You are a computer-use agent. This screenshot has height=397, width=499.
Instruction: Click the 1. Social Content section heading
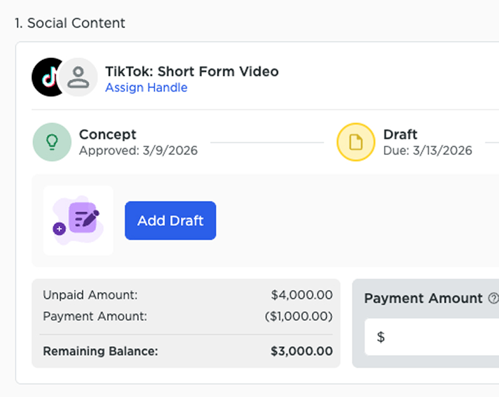click(x=70, y=23)
